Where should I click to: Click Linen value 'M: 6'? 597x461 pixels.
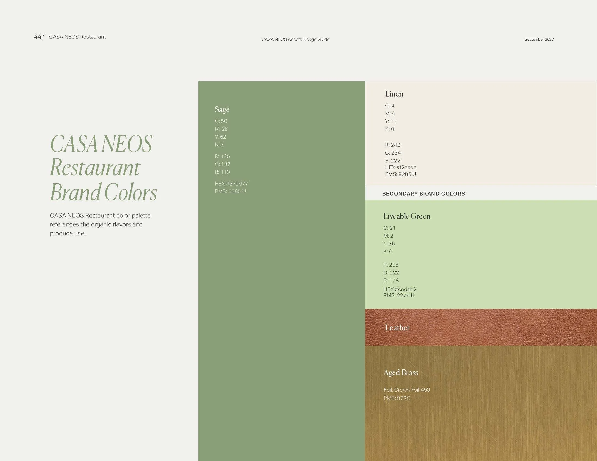click(x=390, y=114)
